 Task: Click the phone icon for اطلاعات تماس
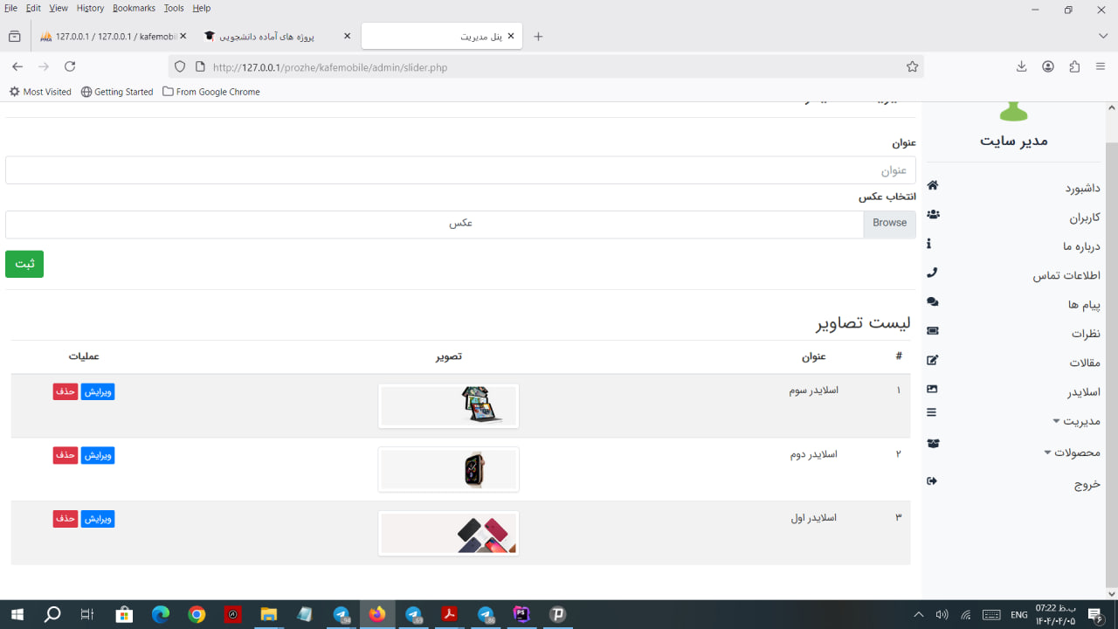tap(932, 273)
